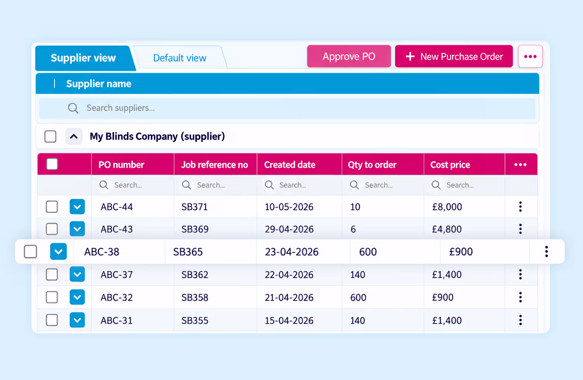Click the PO number column search field
The image size is (583, 380).
point(133,185)
